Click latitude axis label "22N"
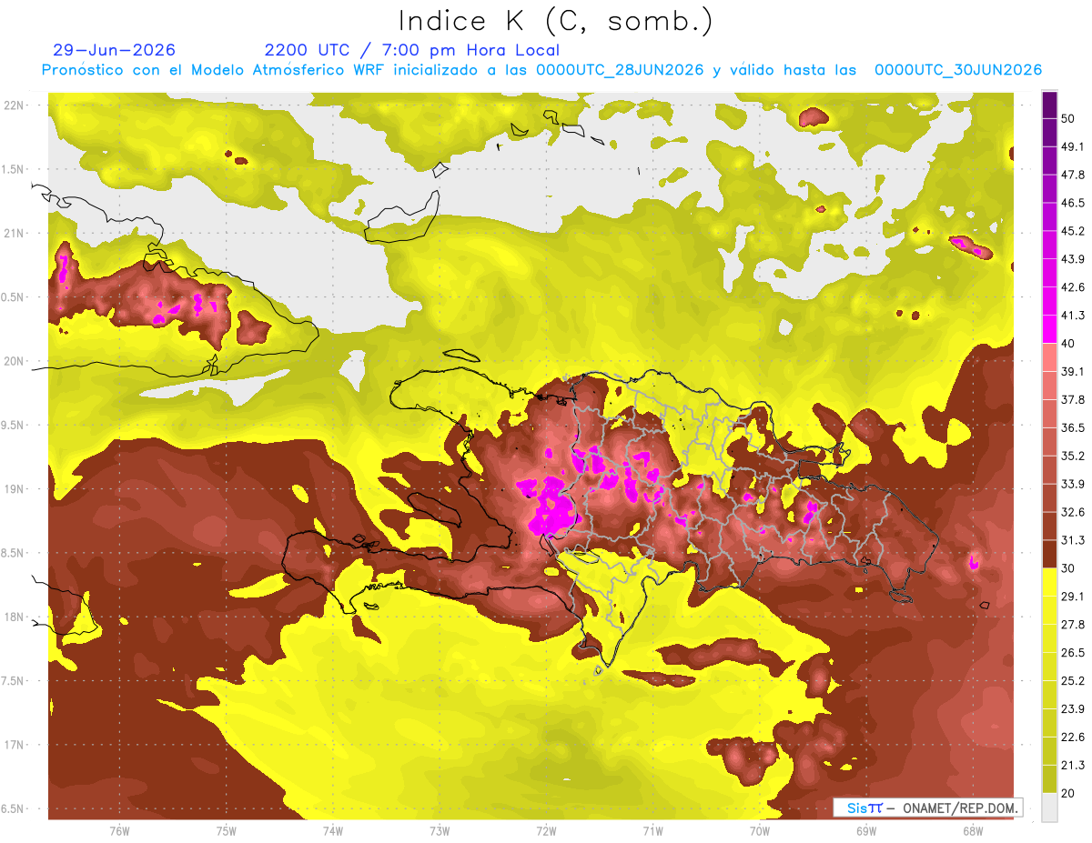 [x=15, y=105]
